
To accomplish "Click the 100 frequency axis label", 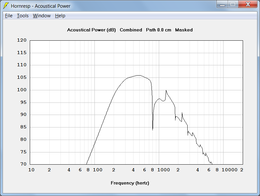I will 97,170.
